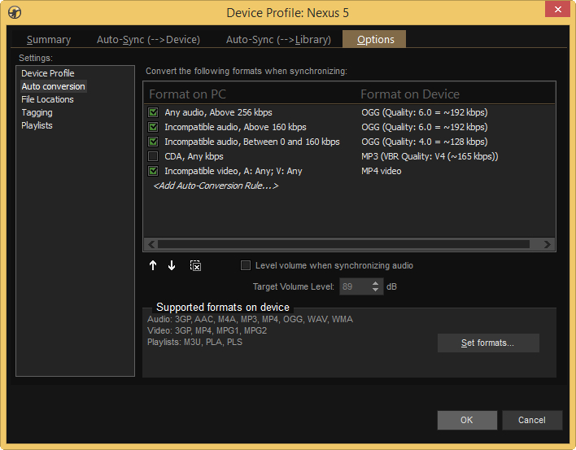Switch to the Summary tab
This screenshot has height=450, width=576.
tap(49, 40)
